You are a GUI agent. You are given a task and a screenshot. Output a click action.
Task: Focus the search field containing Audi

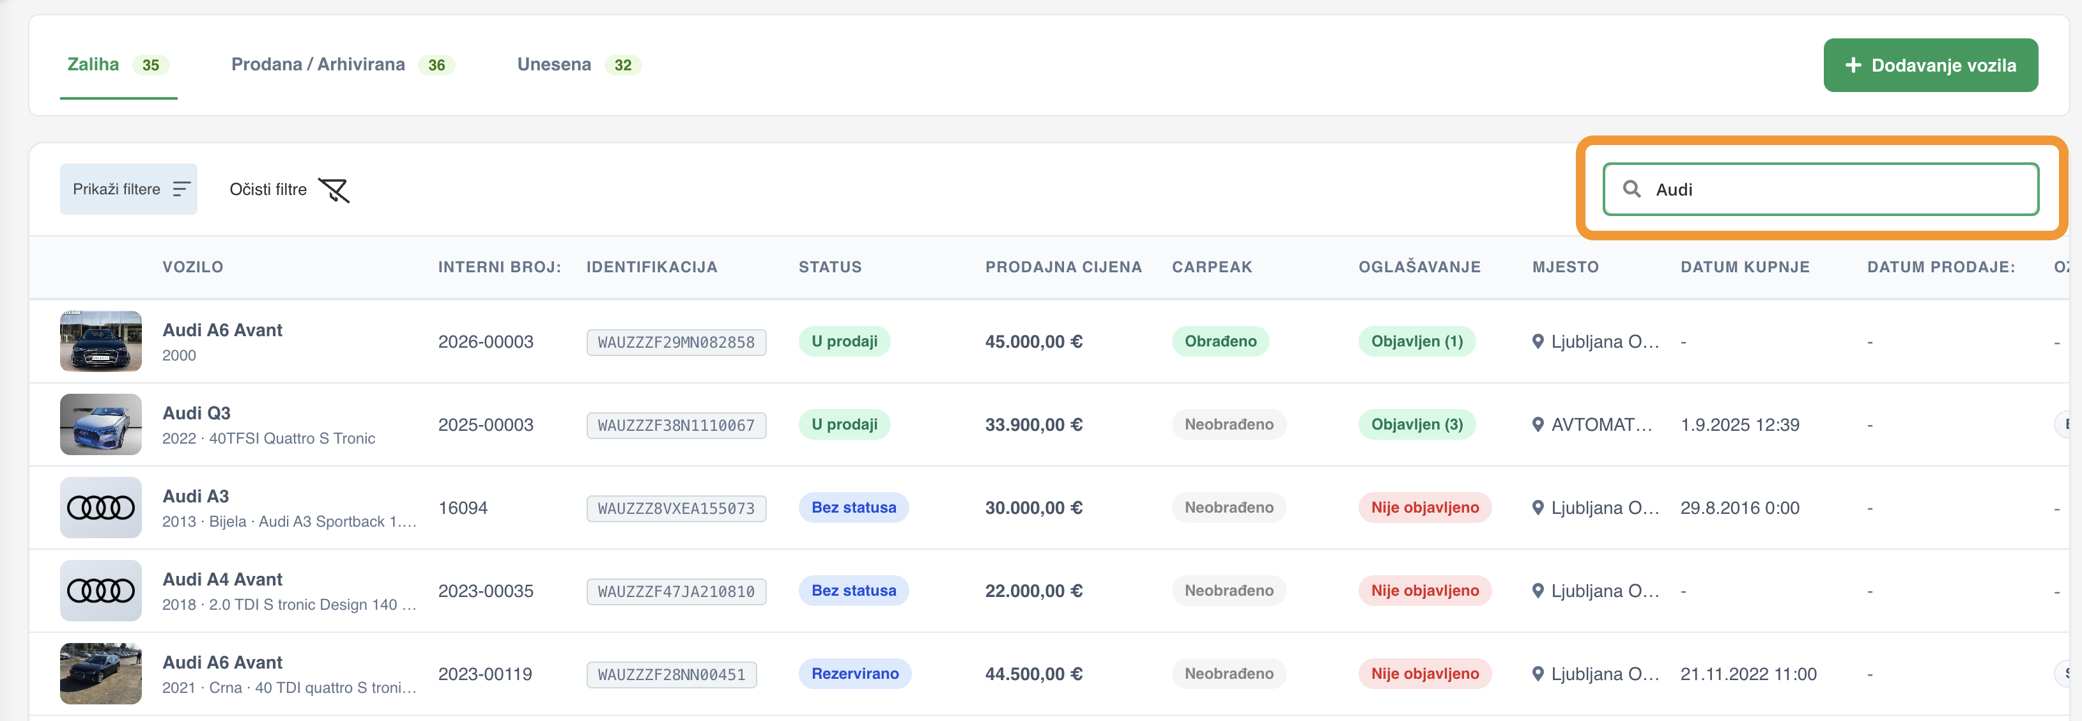(x=1820, y=189)
